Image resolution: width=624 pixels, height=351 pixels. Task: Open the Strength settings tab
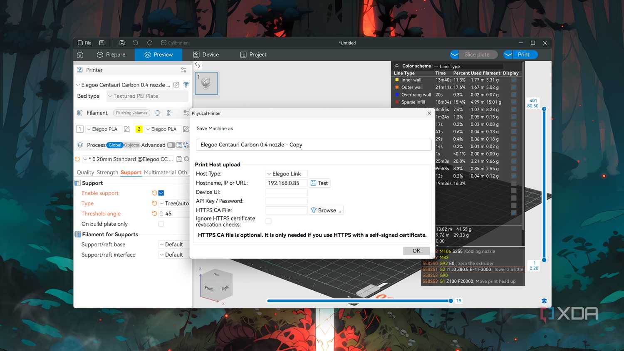coord(107,172)
